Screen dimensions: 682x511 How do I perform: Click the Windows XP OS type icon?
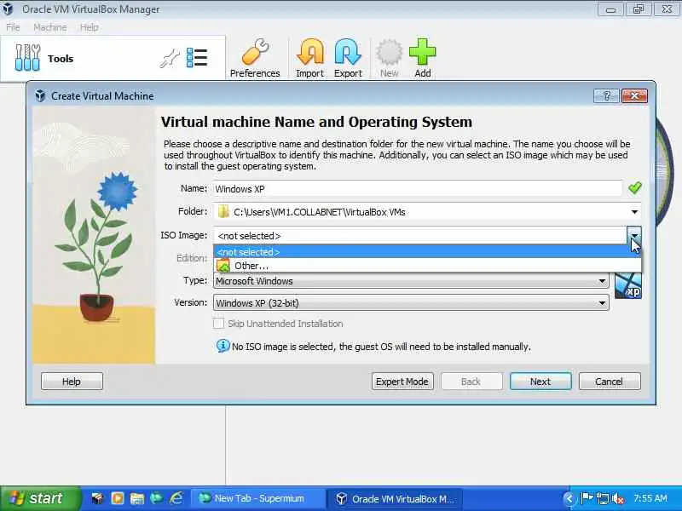tap(628, 285)
